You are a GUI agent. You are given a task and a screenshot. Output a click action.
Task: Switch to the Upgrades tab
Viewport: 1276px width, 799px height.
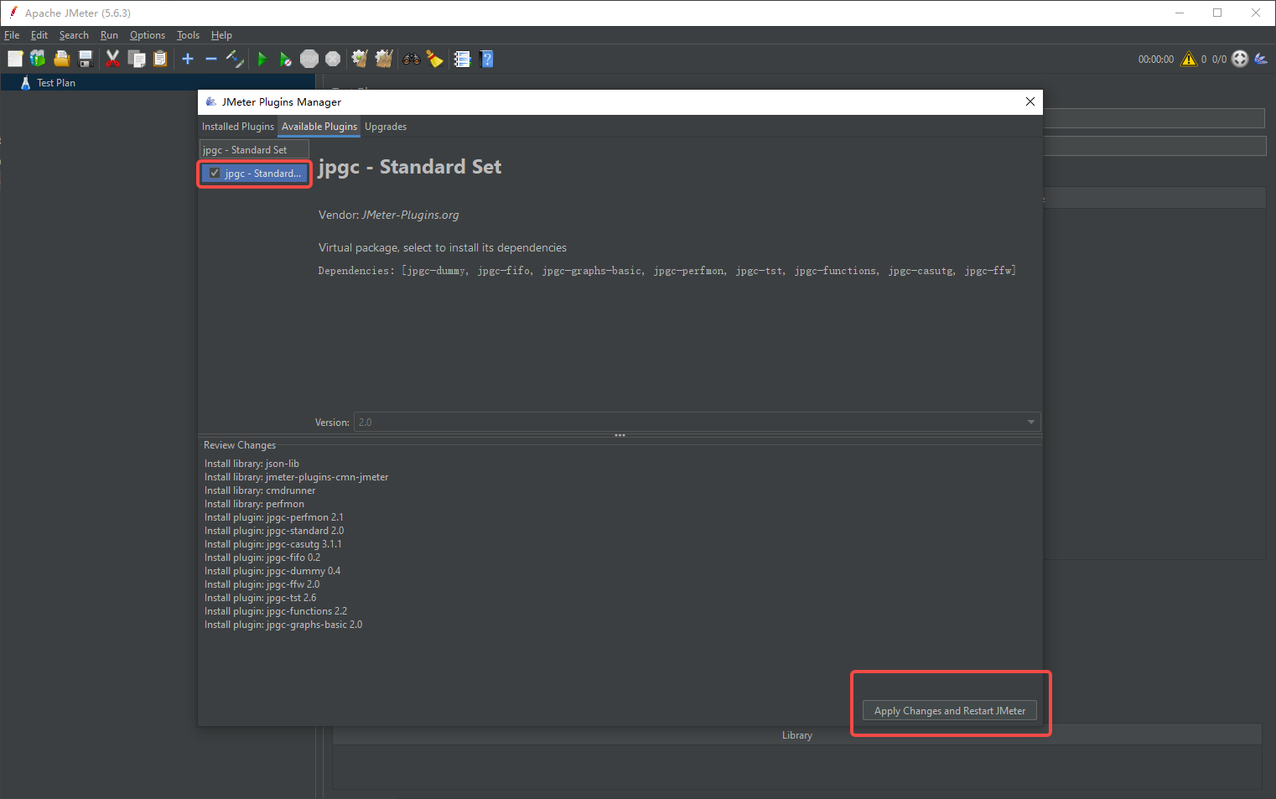coord(386,127)
